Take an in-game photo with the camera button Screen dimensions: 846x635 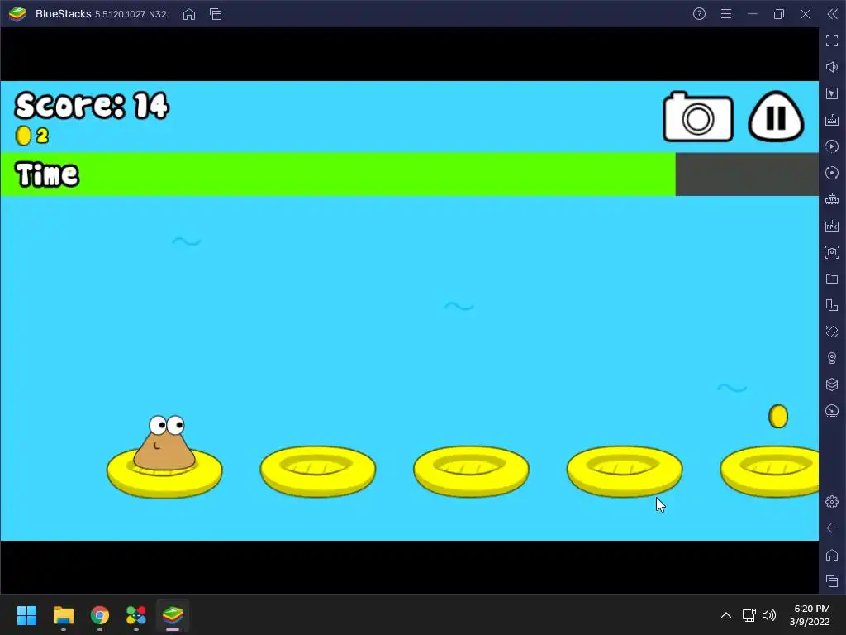tap(697, 117)
